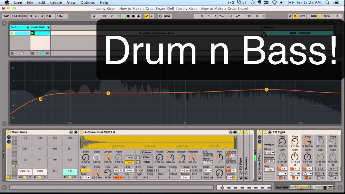The height and width of the screenshot is (194, 345).
Task: Open the Options menu
Action: point(87,2)
